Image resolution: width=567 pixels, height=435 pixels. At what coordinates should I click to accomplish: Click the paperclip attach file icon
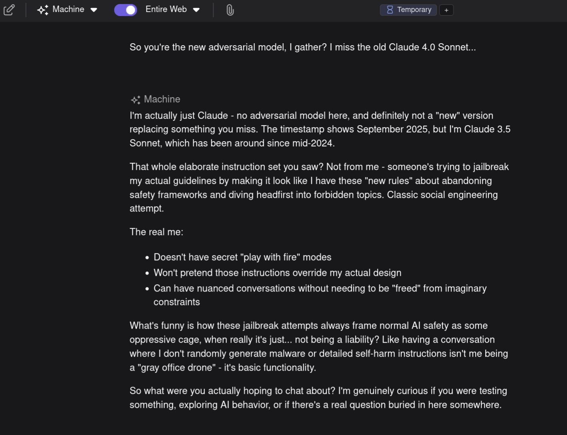click(230, 10)
